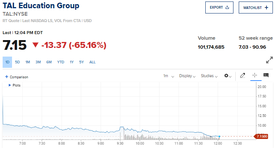274x148 pixels.
Task: Click the share icon on the EXPORT button
Action: [227, 7]
